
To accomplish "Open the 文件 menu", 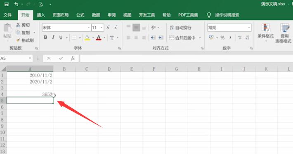I will point(7,15).
